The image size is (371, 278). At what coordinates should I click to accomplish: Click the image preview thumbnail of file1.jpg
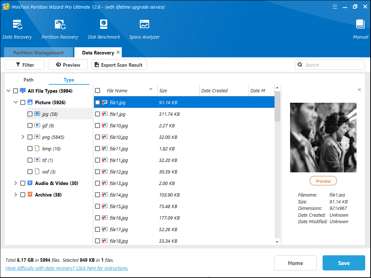[x=323, y=137]
